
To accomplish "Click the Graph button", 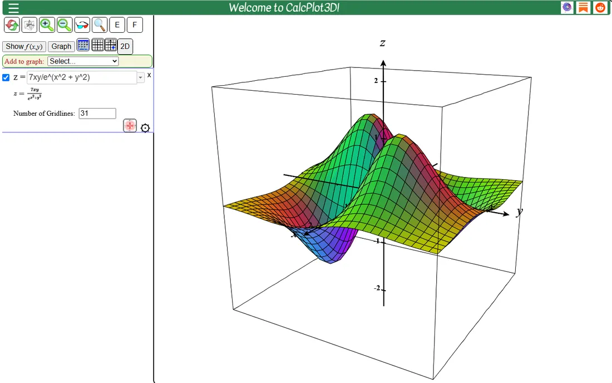I will point(61,46).
